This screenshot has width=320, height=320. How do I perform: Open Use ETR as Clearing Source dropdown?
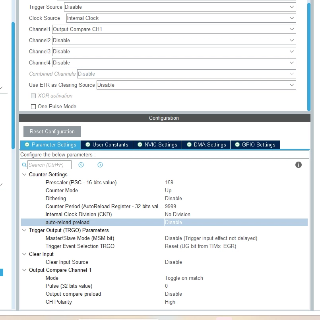tap(196, 85)
